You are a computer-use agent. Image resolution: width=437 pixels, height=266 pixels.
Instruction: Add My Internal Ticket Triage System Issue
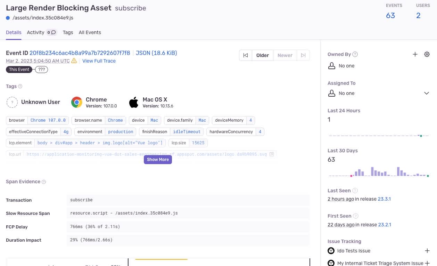pyautogui.click(x=427, y=263)
